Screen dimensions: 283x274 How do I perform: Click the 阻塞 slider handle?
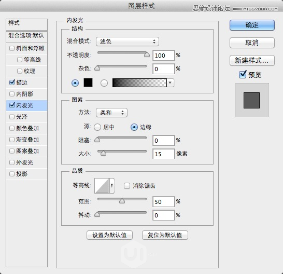pos(97,140)
